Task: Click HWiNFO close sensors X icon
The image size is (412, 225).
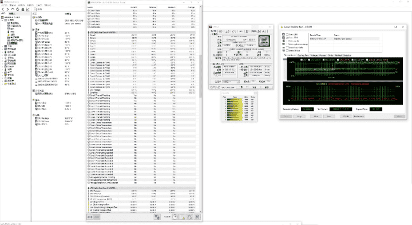Action: tap(197, 217)
